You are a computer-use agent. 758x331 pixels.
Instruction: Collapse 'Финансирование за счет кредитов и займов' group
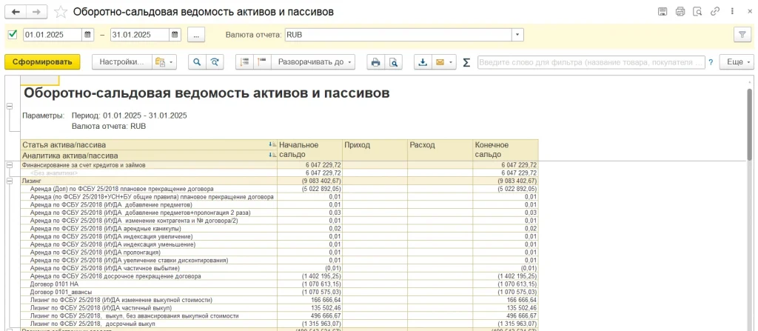pyautogui.click(x=9, y=165)
